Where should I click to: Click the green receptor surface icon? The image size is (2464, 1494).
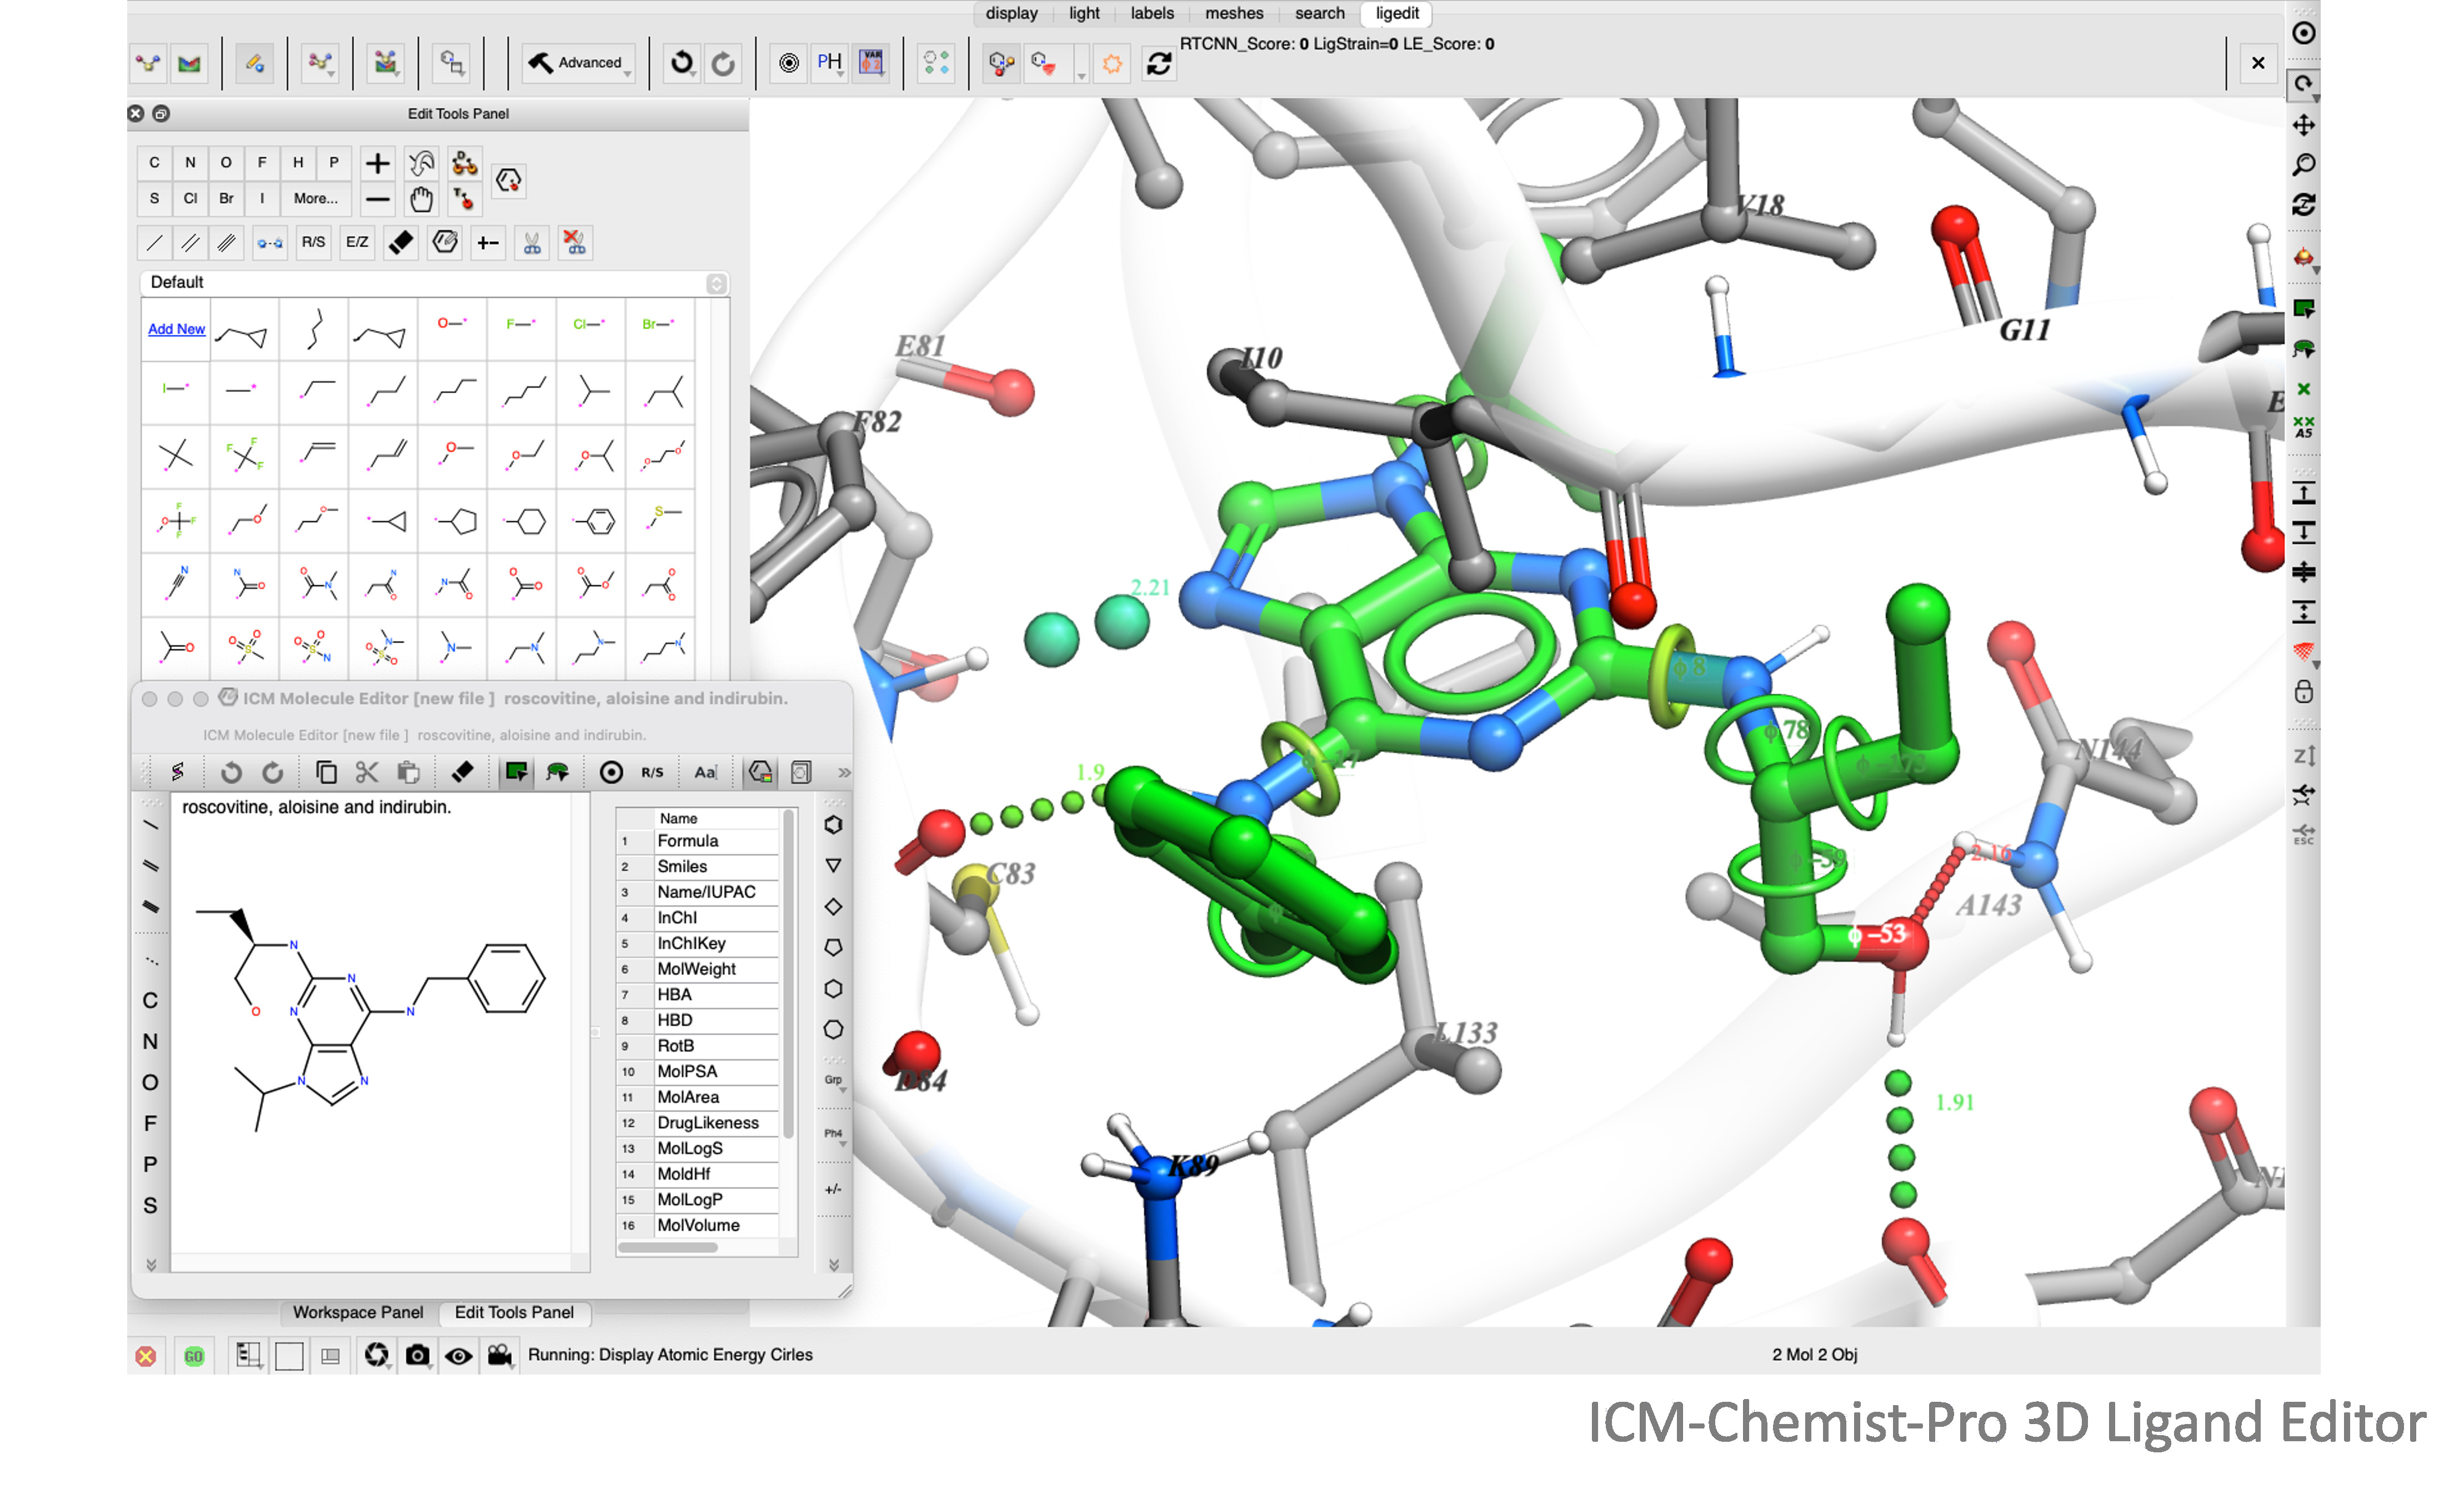pos(189,64)
